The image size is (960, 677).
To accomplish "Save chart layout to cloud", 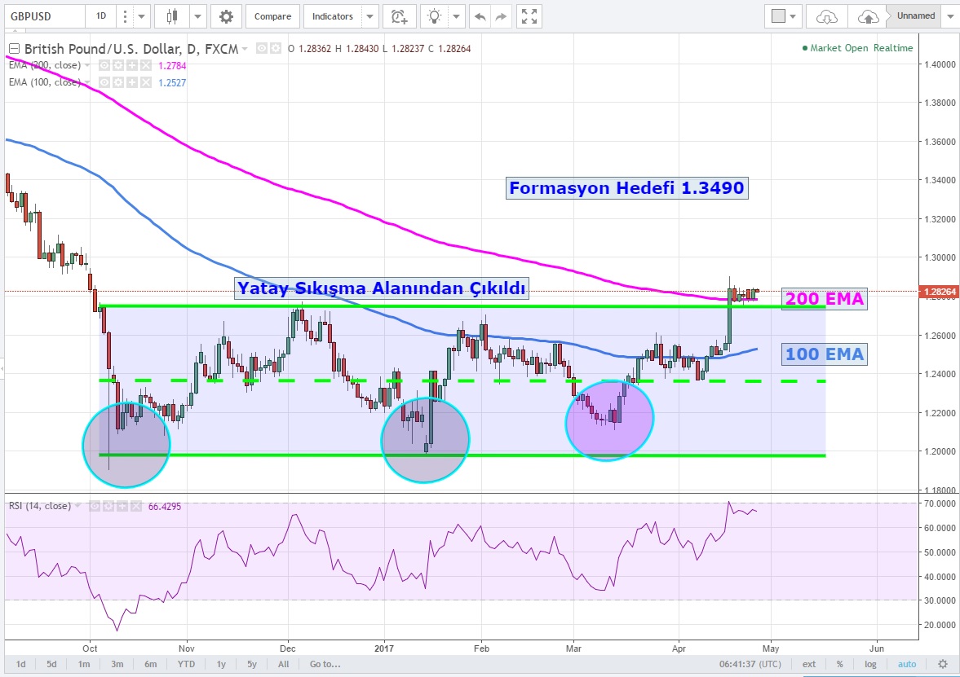I will pyautogui.click(x=869, y=16).
